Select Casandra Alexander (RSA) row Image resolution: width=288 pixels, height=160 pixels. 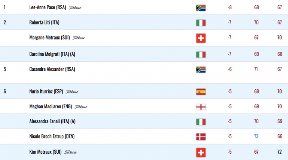(144, 73)
